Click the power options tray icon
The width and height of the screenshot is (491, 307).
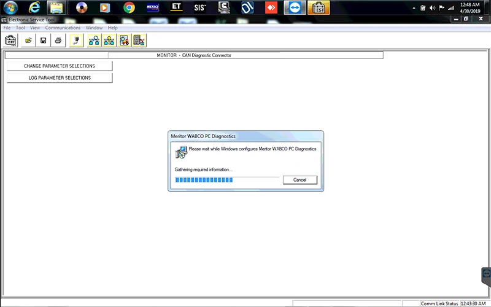(423, 8)
